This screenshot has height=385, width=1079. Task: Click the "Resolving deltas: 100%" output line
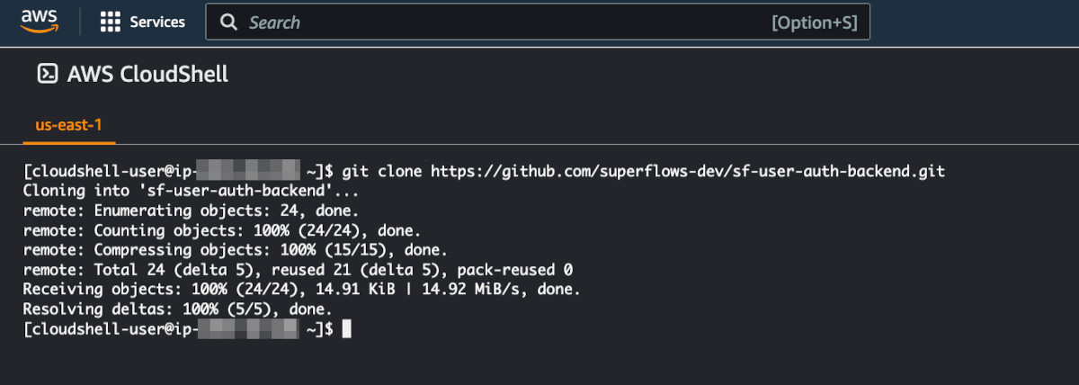177,309
